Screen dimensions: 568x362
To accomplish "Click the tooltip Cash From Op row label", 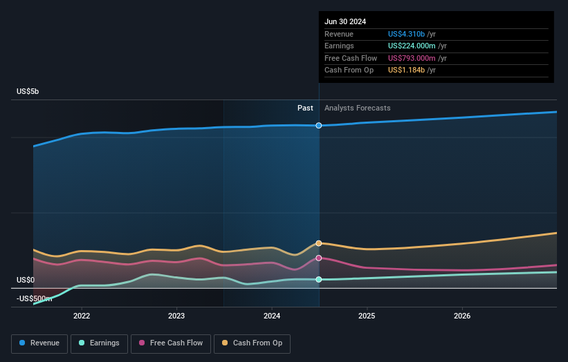I will point(349,70).
